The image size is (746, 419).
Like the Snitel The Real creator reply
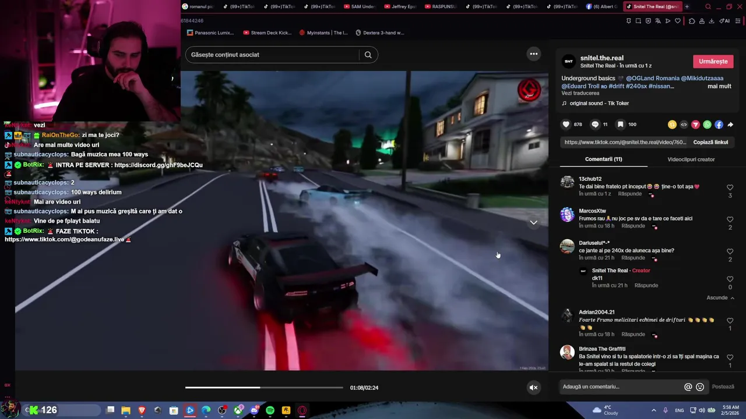pos(730,279)
